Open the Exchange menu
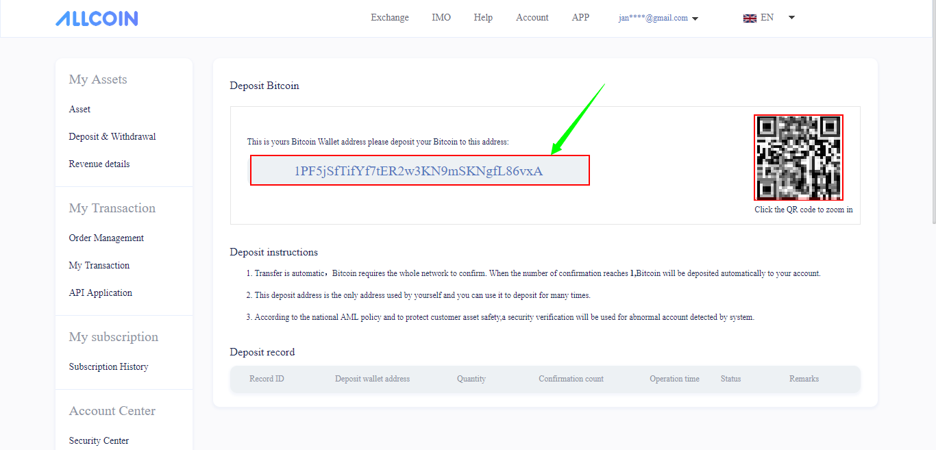The width and height of the screenshot is (936, 450). [x=390, y=18]
